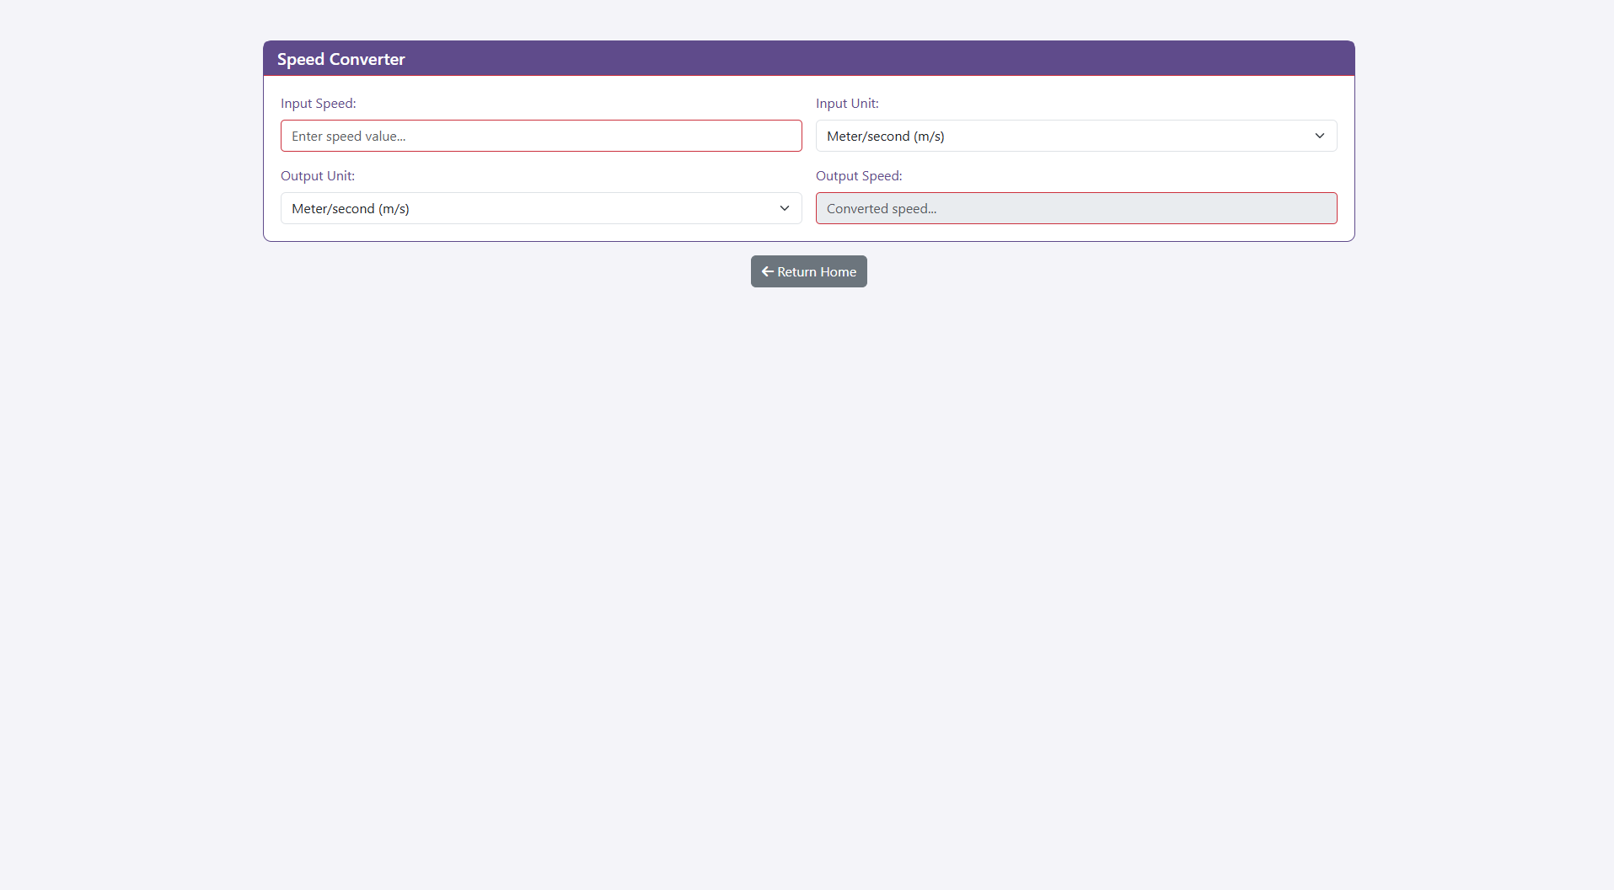This screenshot has height=890, width=1614.
Task: Click the empty page area below Return Home
Action: coord(807,548)
